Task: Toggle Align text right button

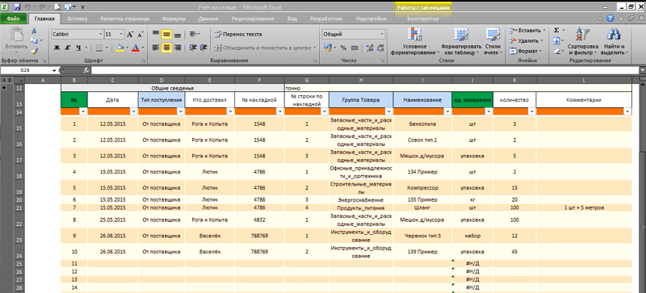Action: [177, 48]
